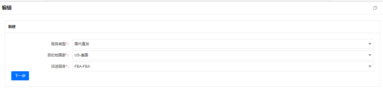Expand the 服务类型 dropdown arrow
The width and height of the screenshot is (383, 111).
pos(370,44)
